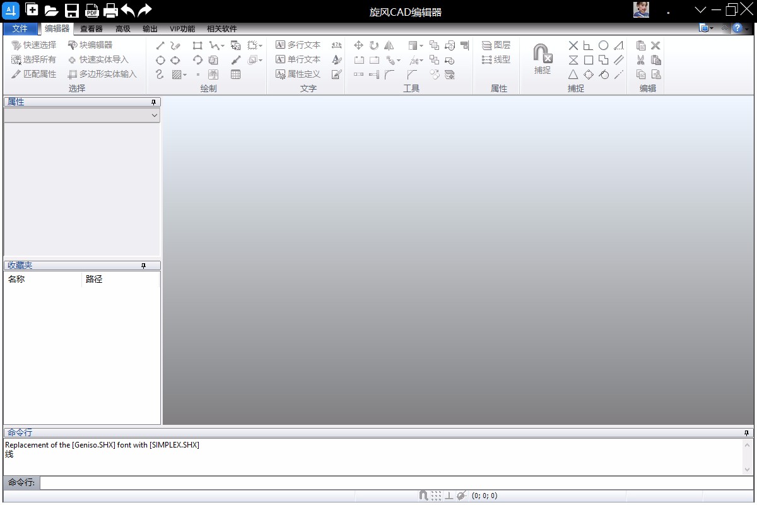The height and width of the screenshot is (505, 757).
Task: Pin the 属性 panel
Action: coord(153,102)
